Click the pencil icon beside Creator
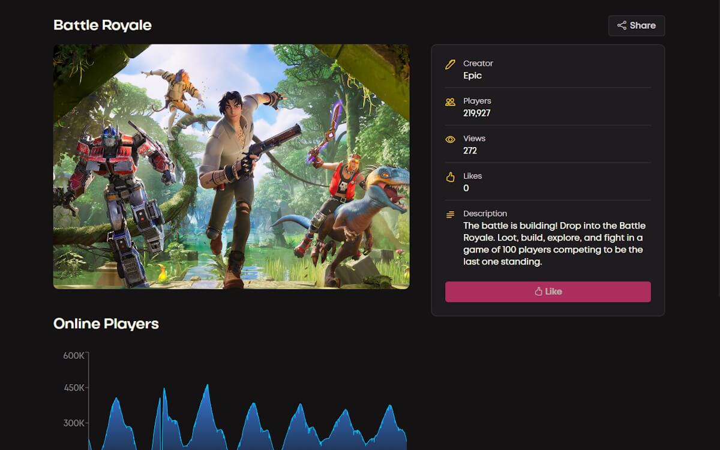This screenshot has width=720, height=450. coord(450,64)
